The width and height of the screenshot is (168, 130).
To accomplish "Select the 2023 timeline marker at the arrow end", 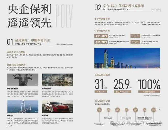I will [x=154, y=110].
